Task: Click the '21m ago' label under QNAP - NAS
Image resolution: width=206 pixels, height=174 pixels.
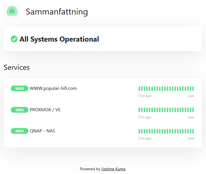Action: [x=145, y=138]
